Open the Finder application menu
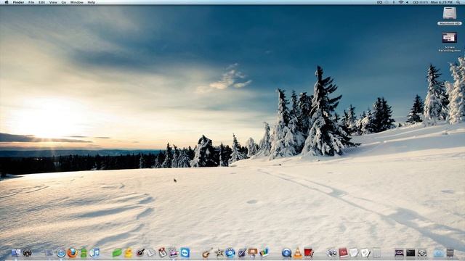Viewport: 465px width, 261px height. [18, 2]
